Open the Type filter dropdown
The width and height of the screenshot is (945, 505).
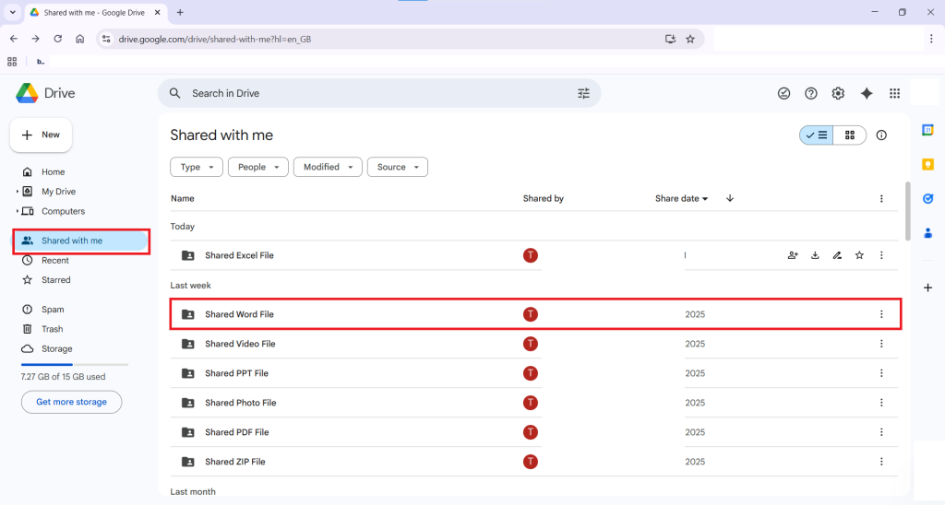pos(197,167)
